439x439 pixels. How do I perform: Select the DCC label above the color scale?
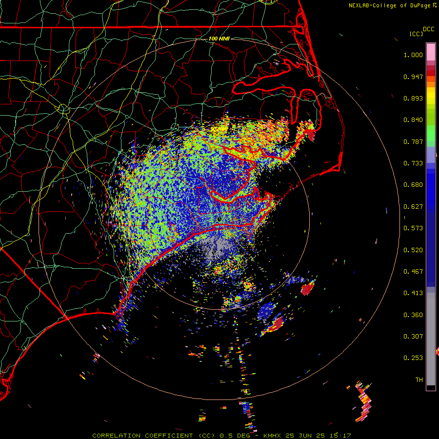click(x=428, y=29)
